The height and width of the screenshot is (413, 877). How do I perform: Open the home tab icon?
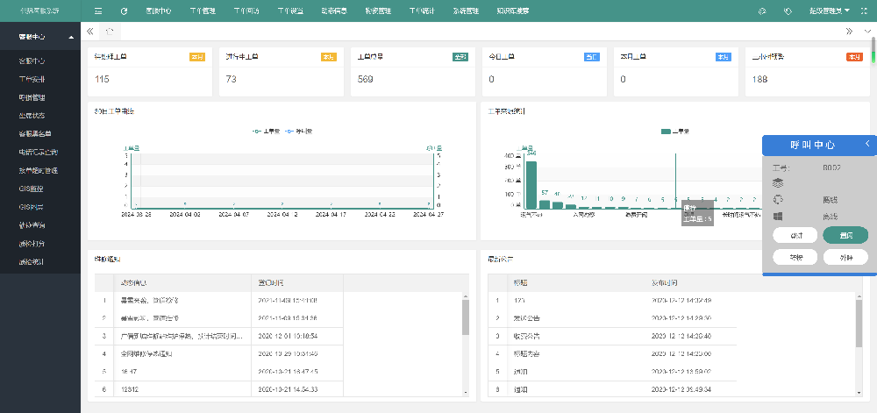point(111,32)
